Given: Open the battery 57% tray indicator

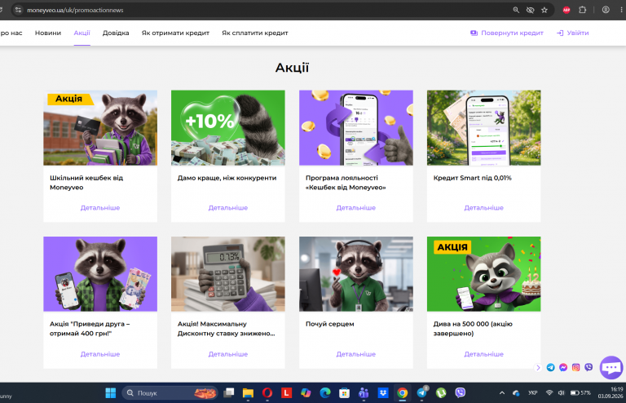Looking at the screenshot, I should (580, 393).
